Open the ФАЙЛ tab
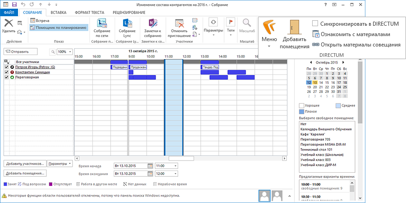The image size is (406, 203). 9,12
